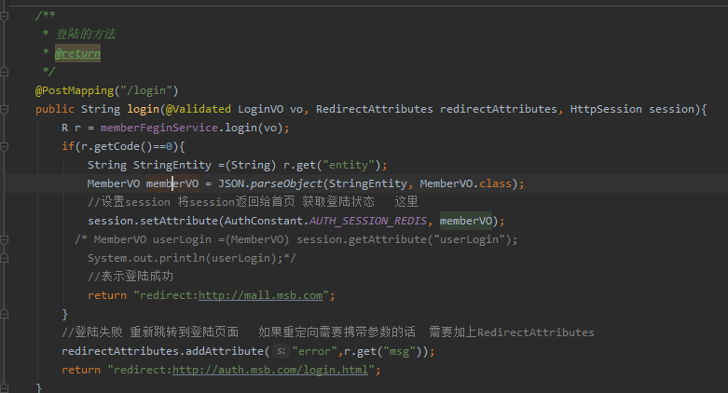Click the AuthConstant class reference
Screen dimensions: 728x393
click(x=263, y=221)
